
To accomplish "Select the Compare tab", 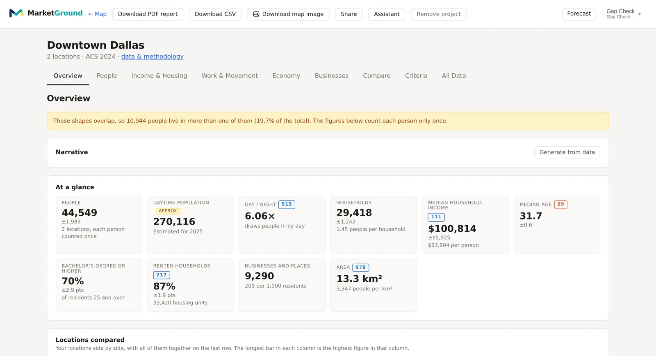I will point(377,76).
